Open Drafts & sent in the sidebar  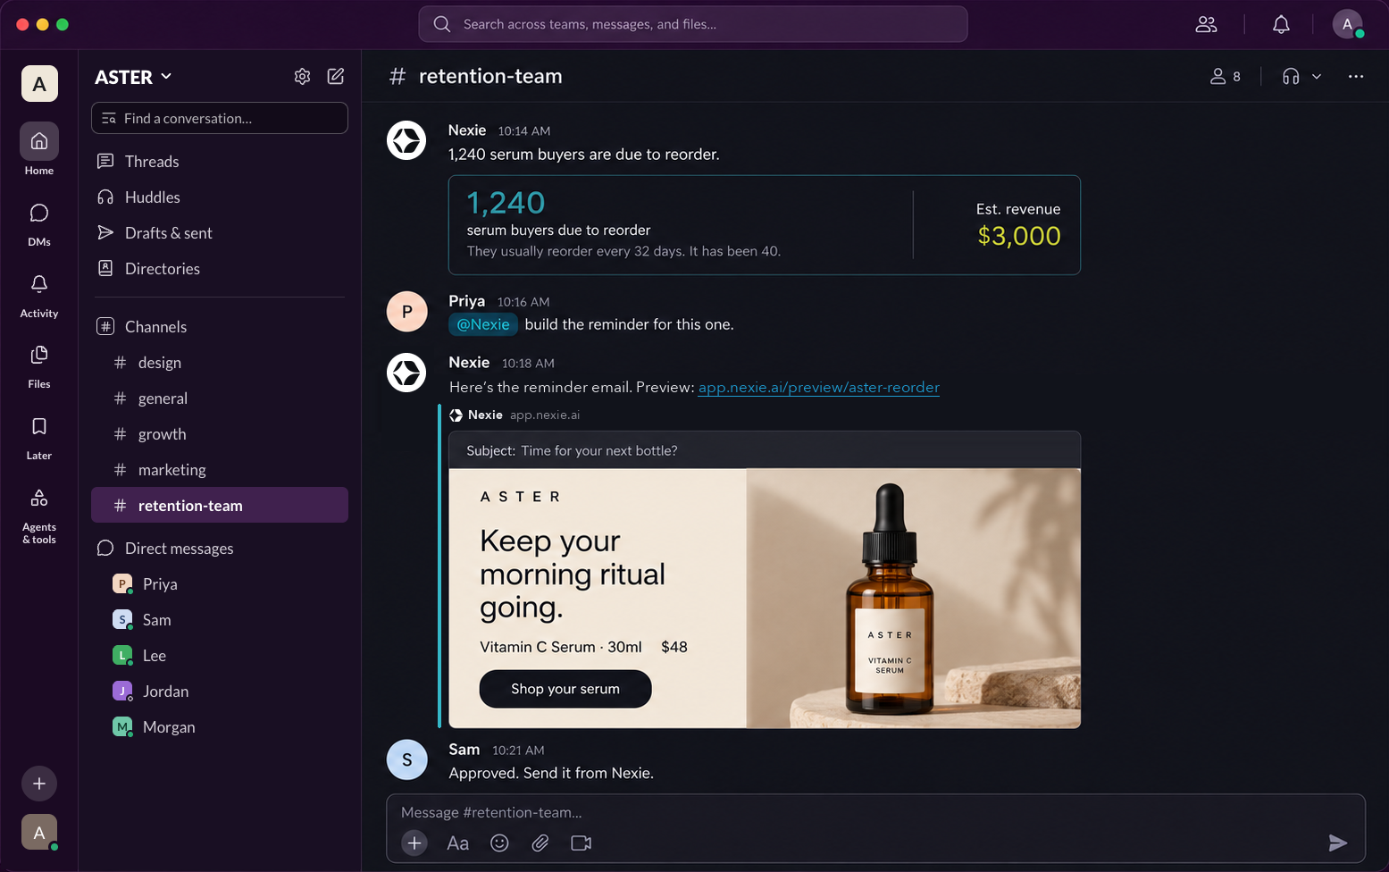click(x=220, y=233)
